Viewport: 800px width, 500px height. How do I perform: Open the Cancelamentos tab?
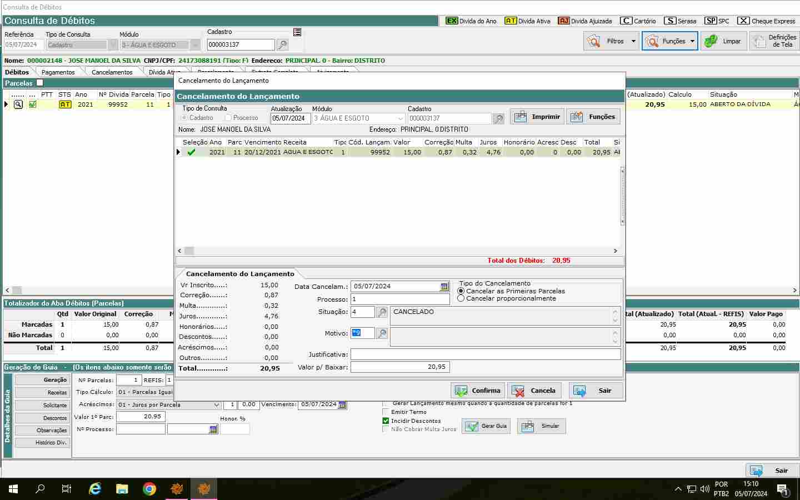[112, 72]
